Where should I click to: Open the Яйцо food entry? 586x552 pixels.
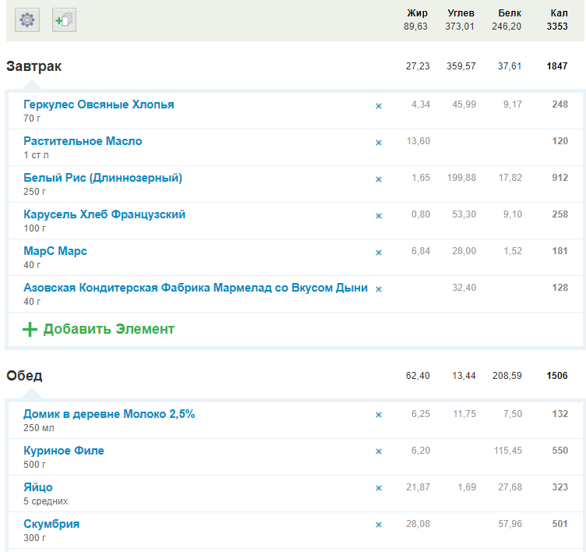pyautogui.click(x=38, y=487)
